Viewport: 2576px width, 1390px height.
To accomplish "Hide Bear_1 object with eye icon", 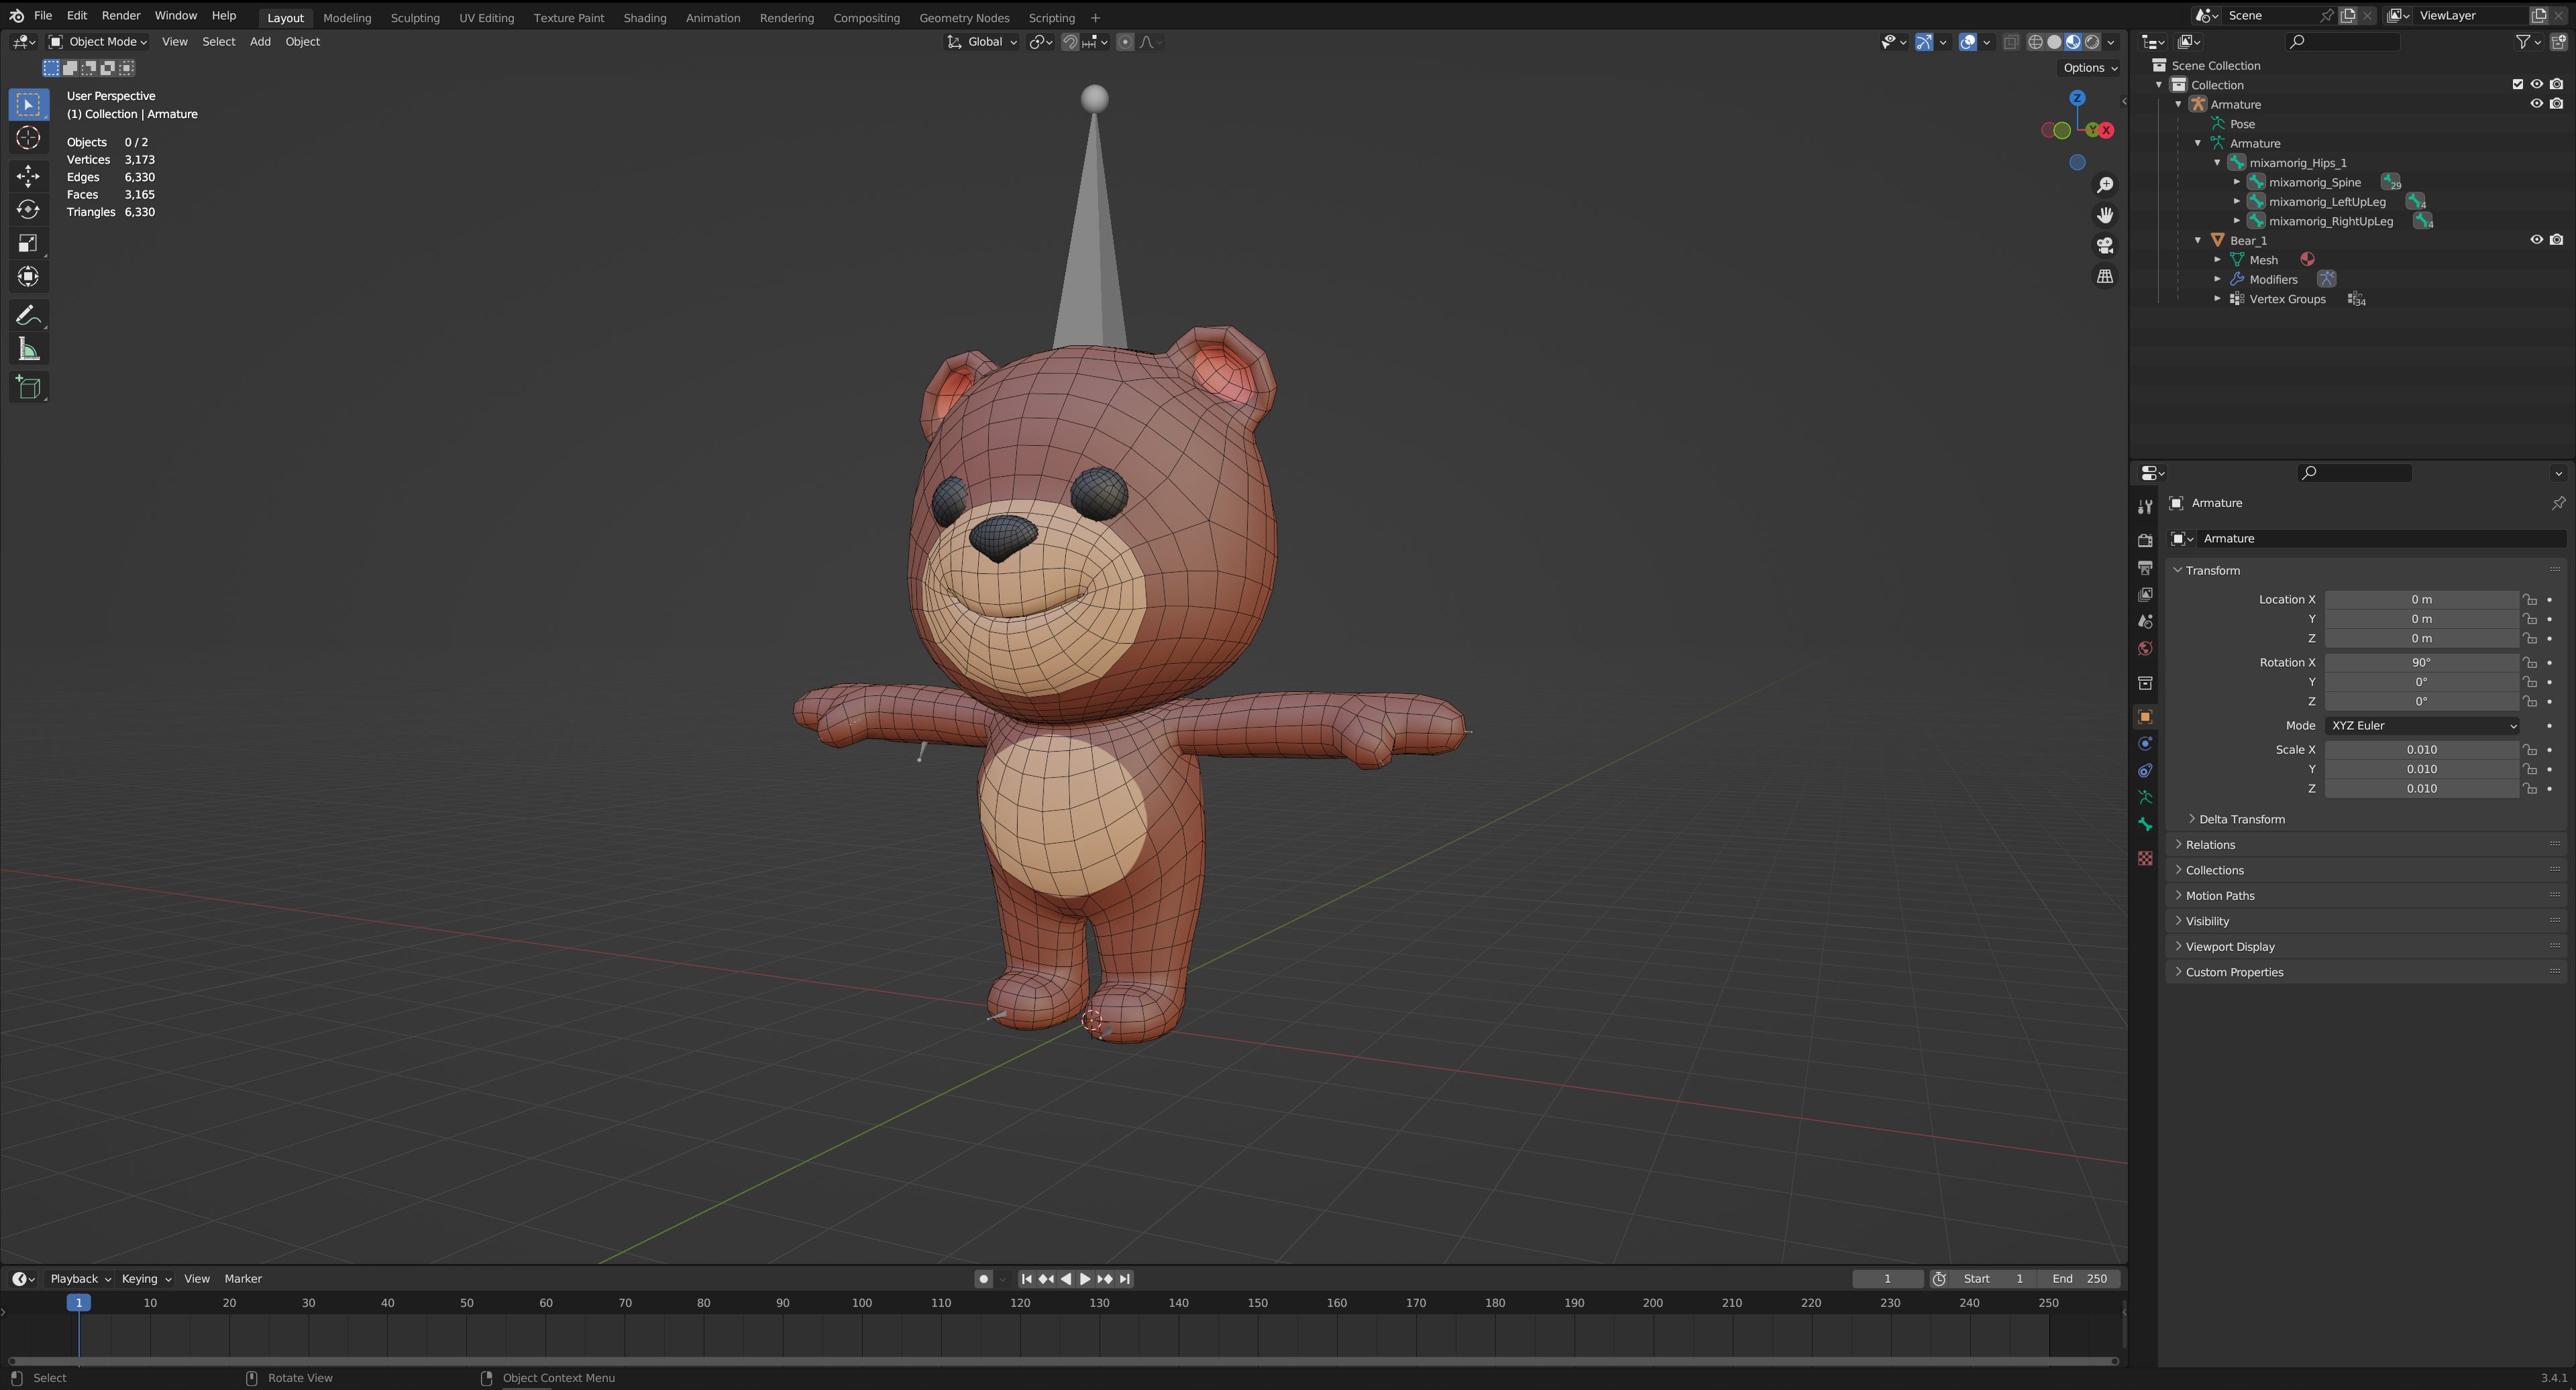I will point(2536,240).
